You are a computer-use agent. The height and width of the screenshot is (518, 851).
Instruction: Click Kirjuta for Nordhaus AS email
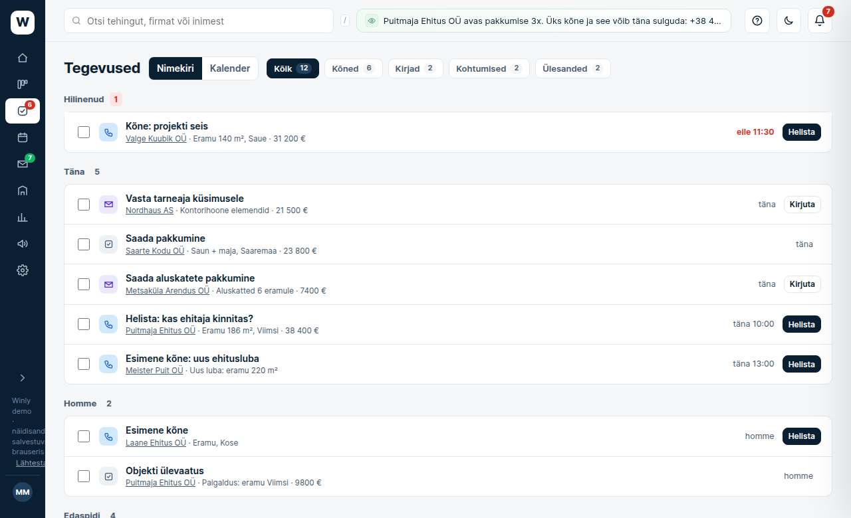802,205
